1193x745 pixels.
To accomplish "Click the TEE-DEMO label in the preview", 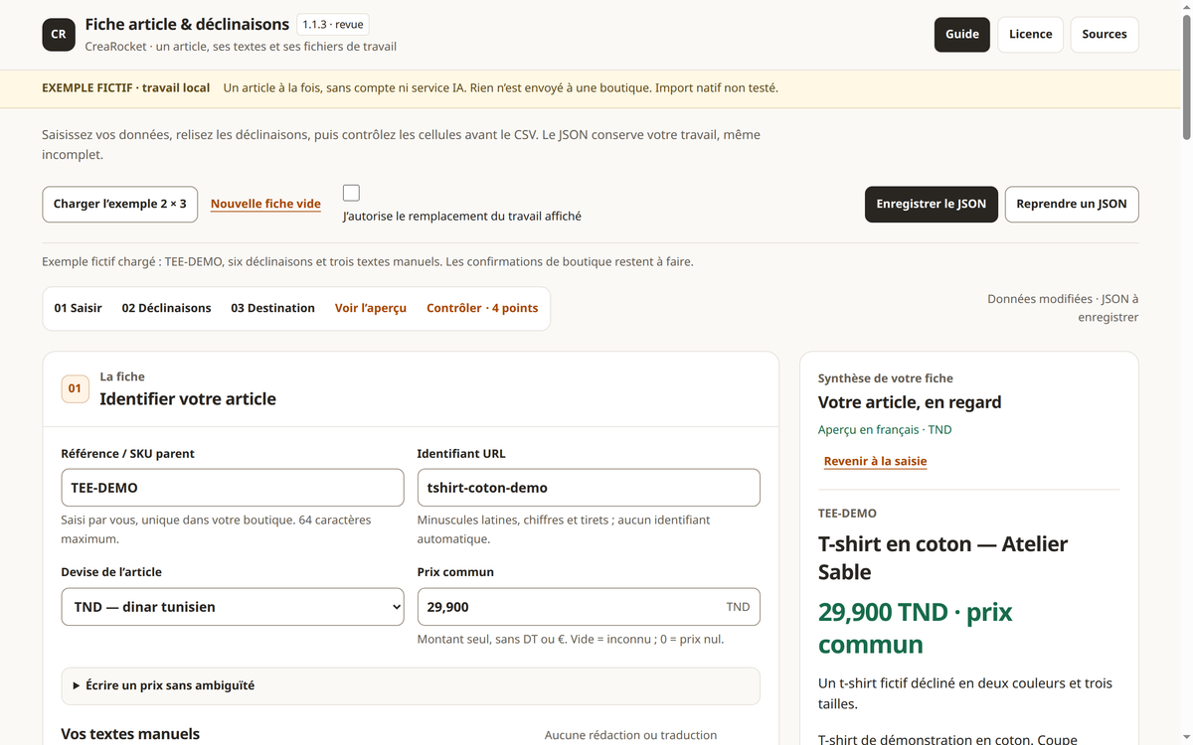I will coord(847,514).
